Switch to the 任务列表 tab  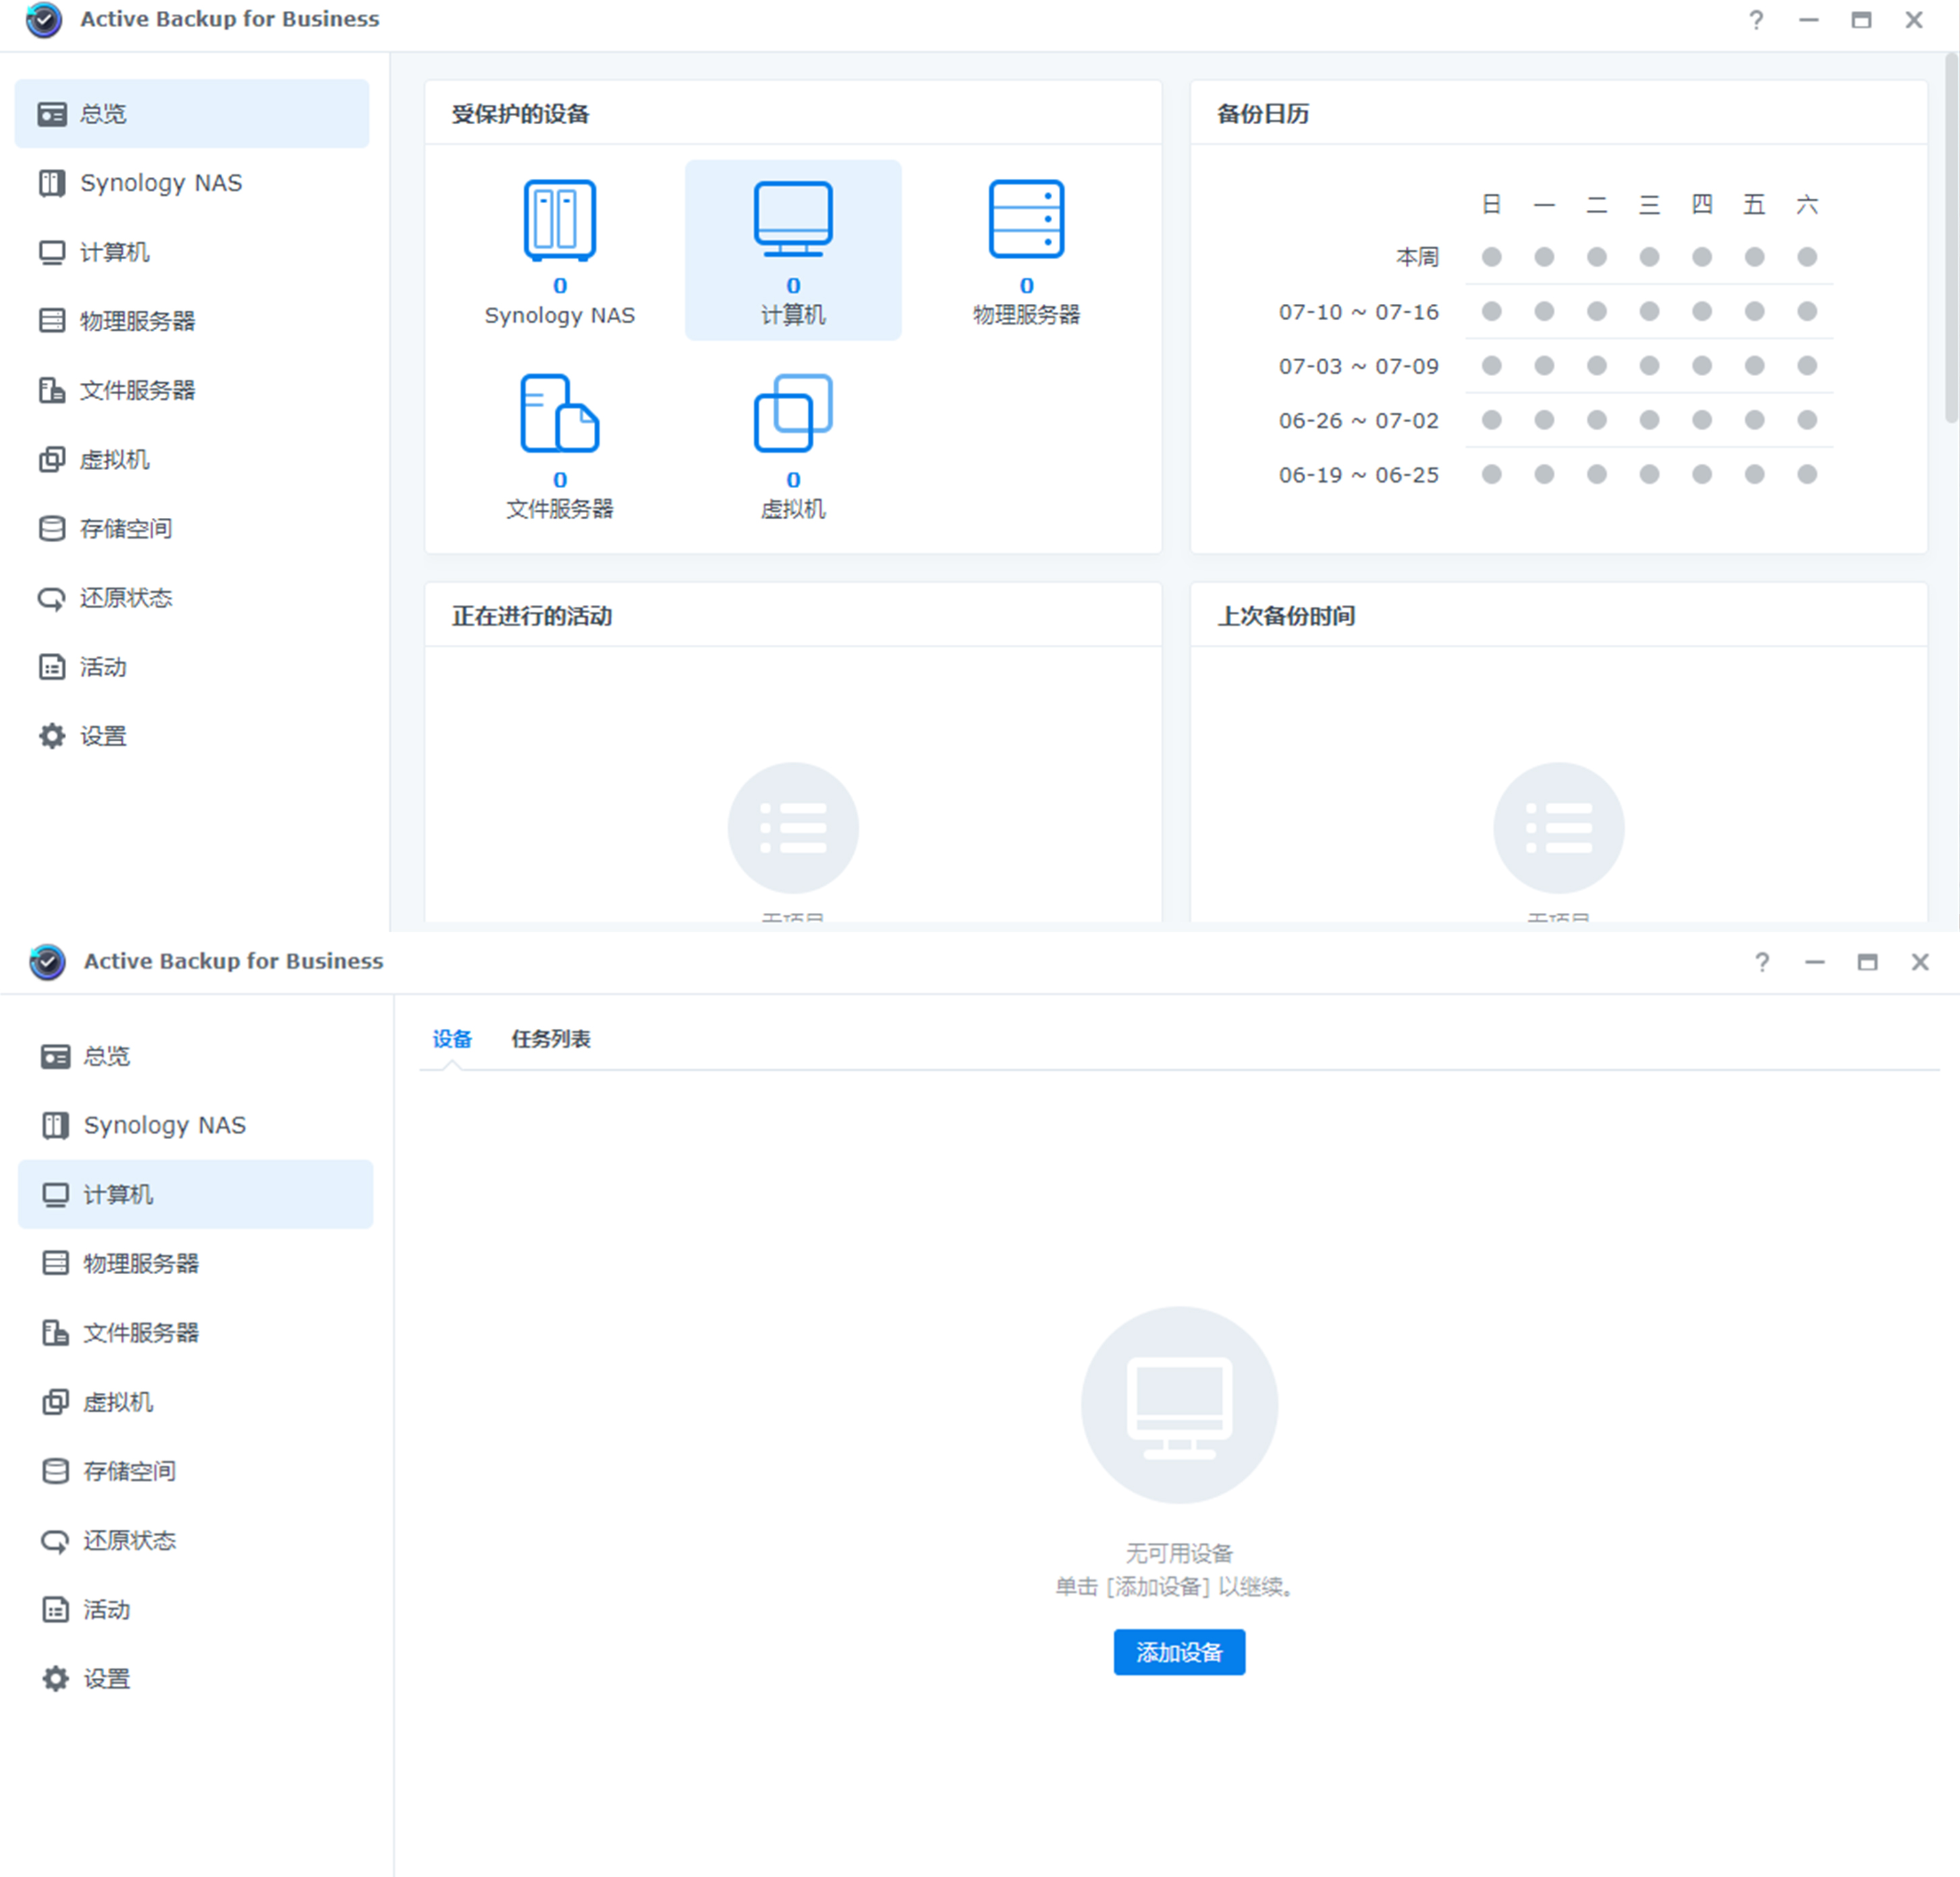550,1038
